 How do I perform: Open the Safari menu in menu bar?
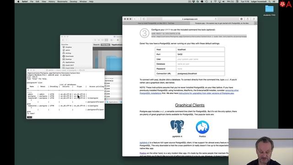[25, 1]
